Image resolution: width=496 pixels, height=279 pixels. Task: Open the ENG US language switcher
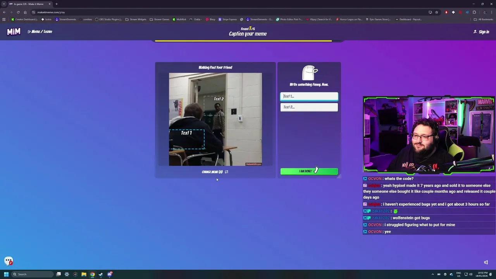click(x=459, y=274)
